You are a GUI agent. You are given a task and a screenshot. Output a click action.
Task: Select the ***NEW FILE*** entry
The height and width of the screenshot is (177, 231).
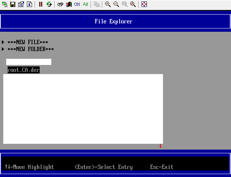pos(28,42)
